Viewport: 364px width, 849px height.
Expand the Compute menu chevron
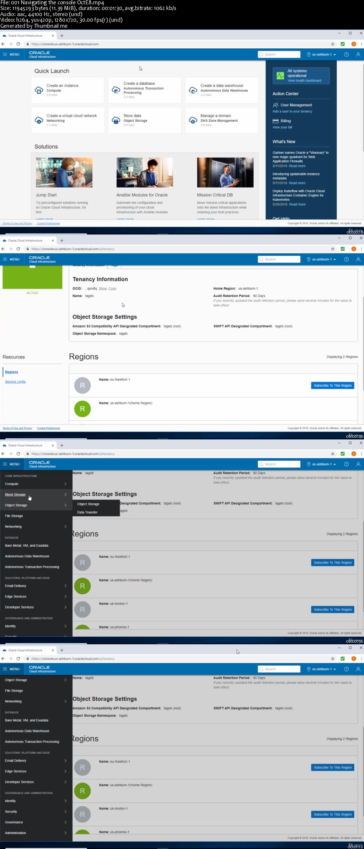65,484
